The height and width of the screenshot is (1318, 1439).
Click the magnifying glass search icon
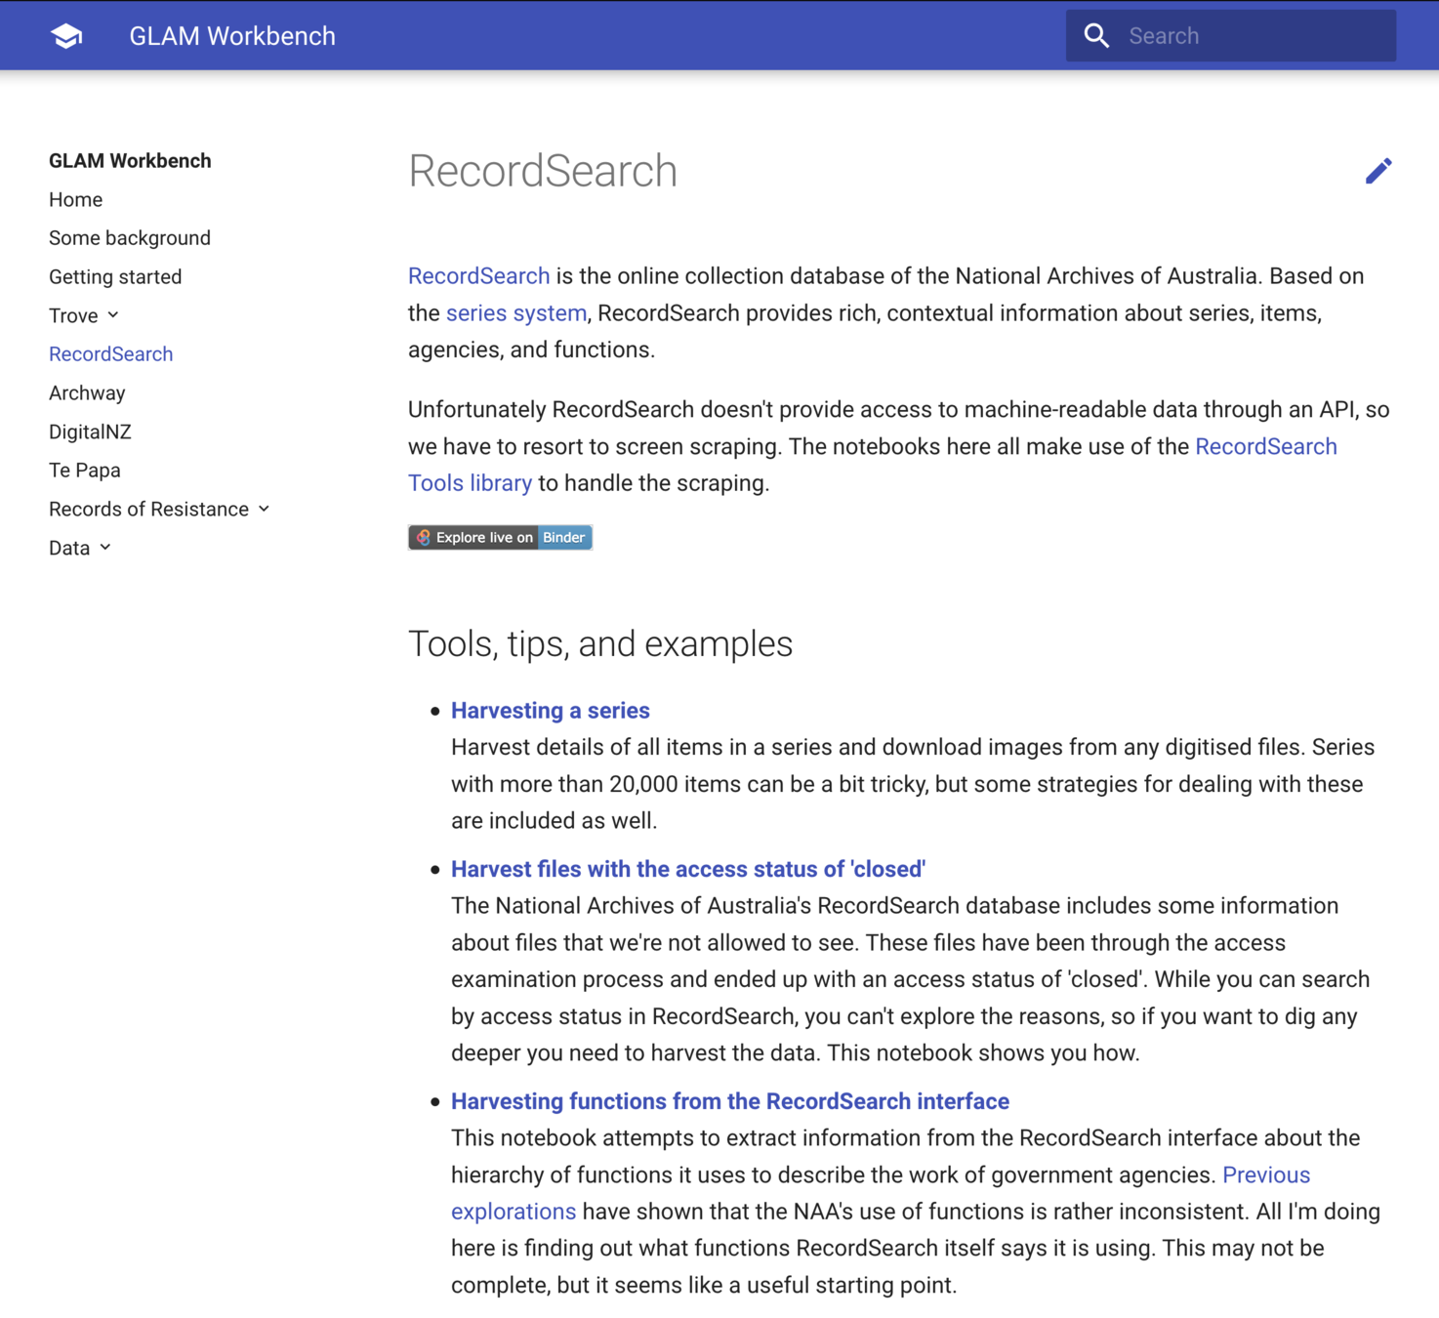pos(1096,36)
